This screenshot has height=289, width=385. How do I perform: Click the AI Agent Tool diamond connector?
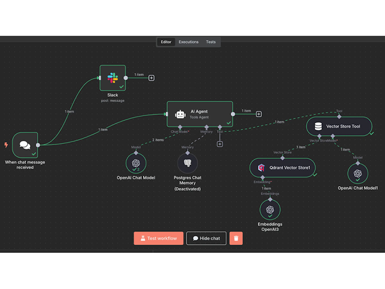220,127
